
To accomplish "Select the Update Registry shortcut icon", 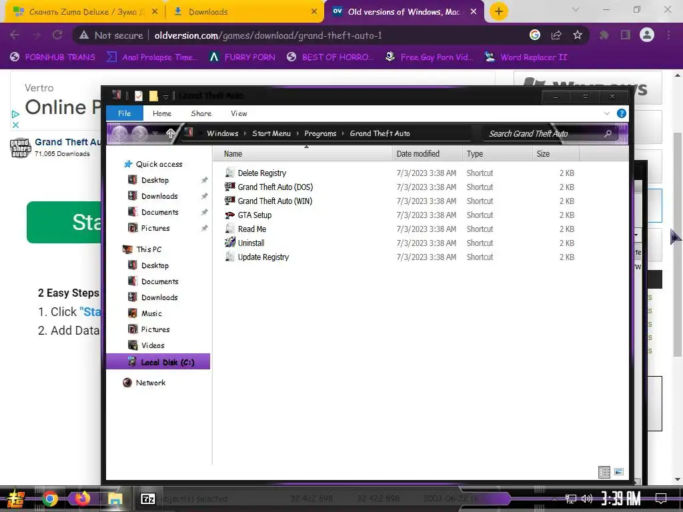I will pos(229,257).
